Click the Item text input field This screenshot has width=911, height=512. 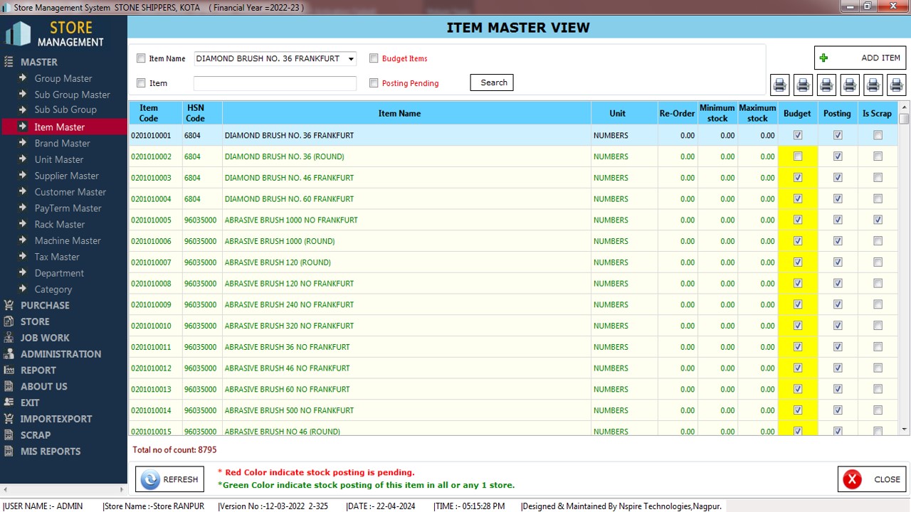(x=275, y=83)
